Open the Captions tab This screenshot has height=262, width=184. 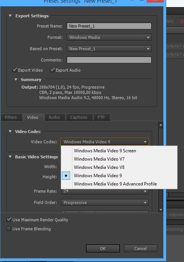click(79, 117)
